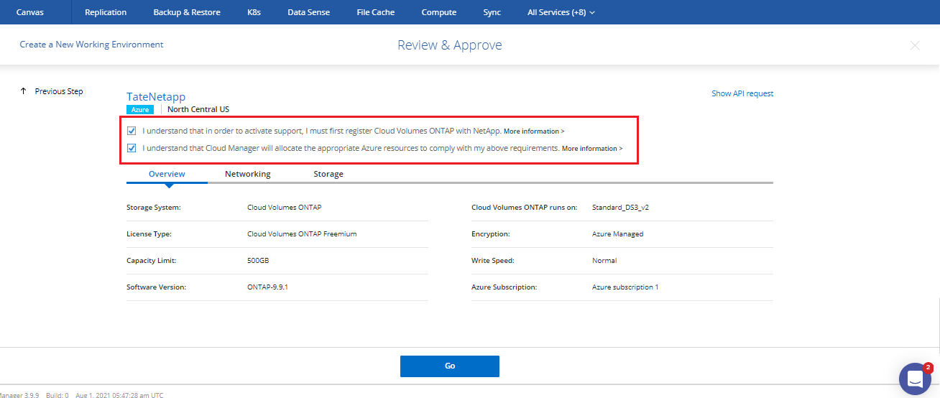Expand the All Services (+8) dropdown
Screen dimensions: 940x398
click(x=561, y=12)
